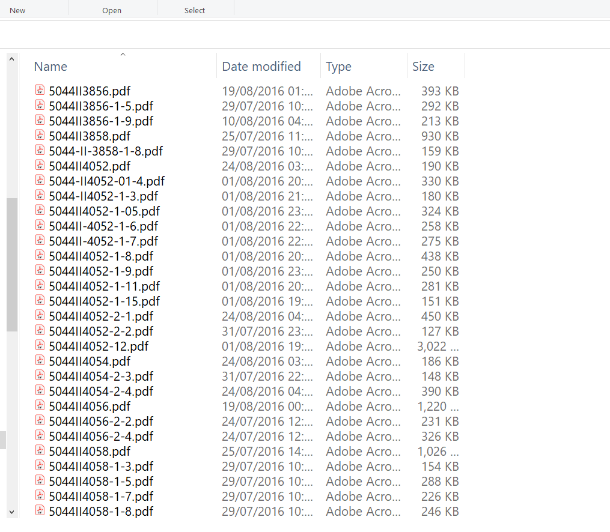Click the PDF icon of 5044II4056.pdf

tap(40, 406)
